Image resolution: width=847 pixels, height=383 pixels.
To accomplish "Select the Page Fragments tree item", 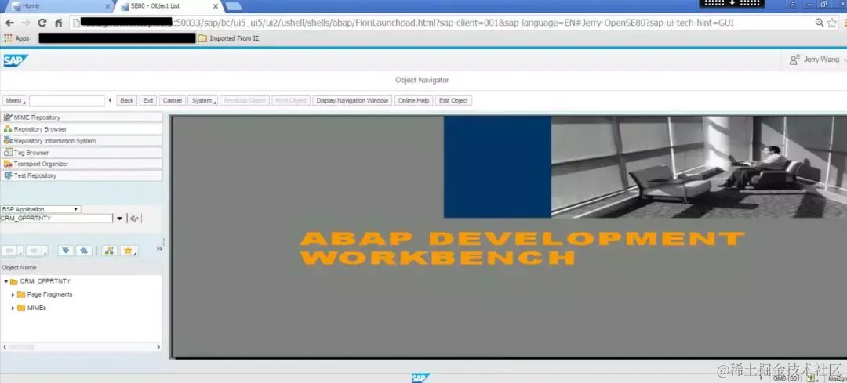I will [49, 294].
